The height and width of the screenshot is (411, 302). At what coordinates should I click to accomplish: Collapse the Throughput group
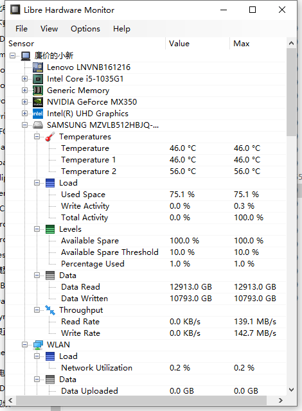[x=37, y=310]
